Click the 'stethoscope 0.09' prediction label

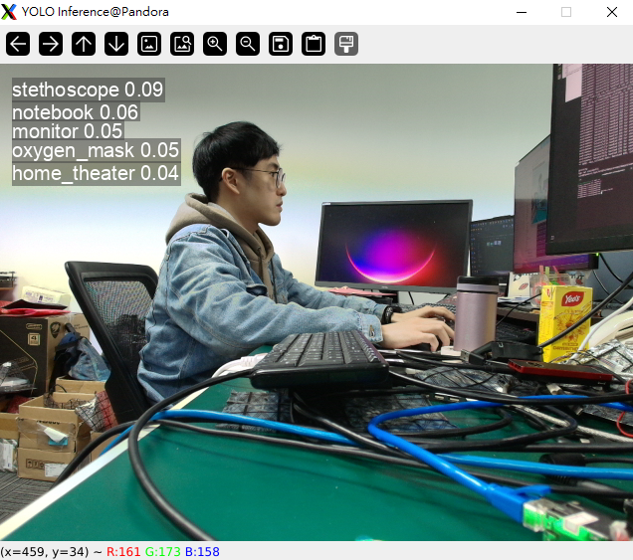click(x=88, y=90)
